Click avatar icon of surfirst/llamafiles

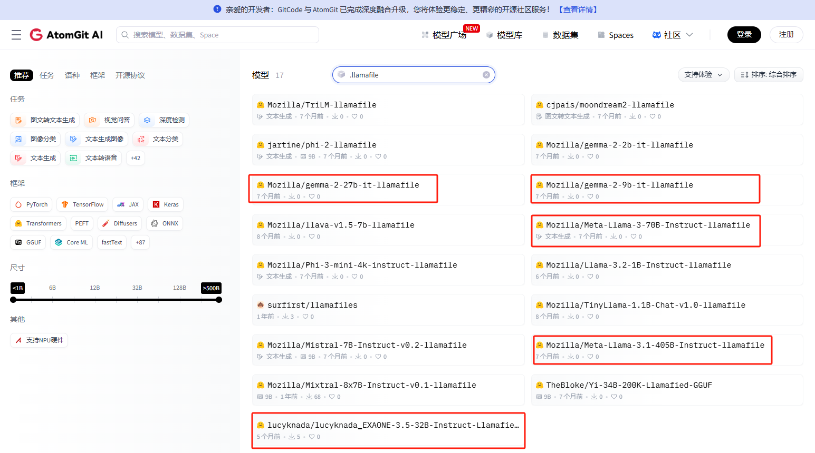pos(261,305)
